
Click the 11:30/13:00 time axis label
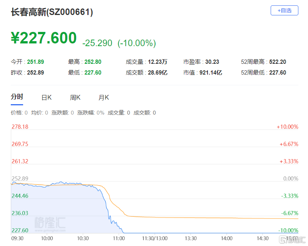point(155,238)
